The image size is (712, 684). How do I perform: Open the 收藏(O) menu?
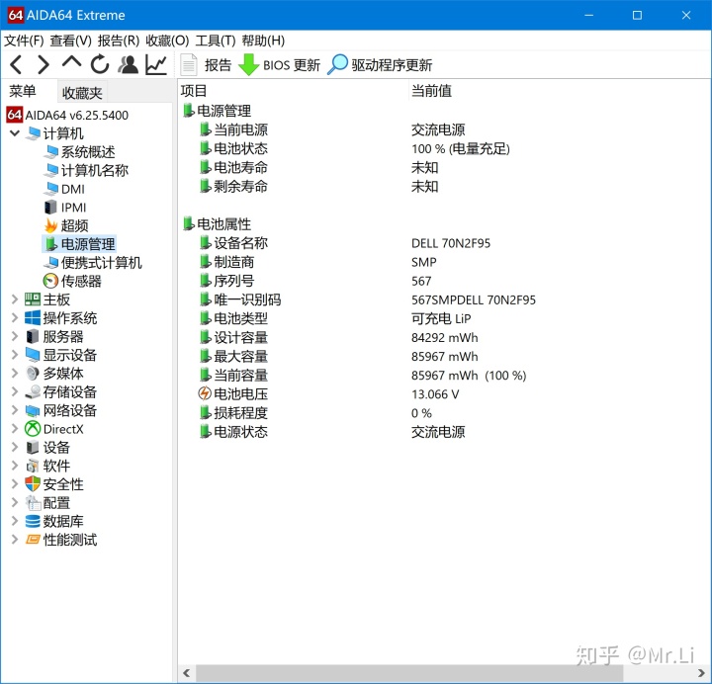point(167,41)
